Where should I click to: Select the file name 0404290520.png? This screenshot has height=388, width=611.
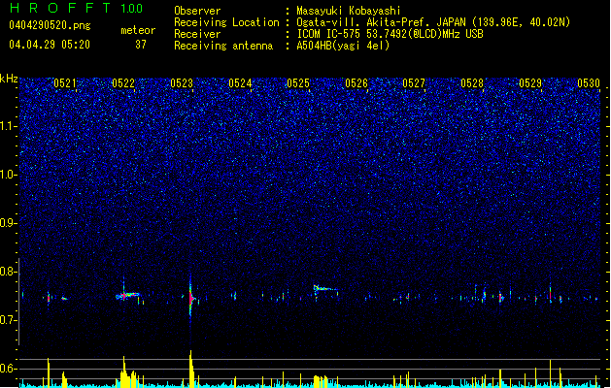(x=50, y=25)
